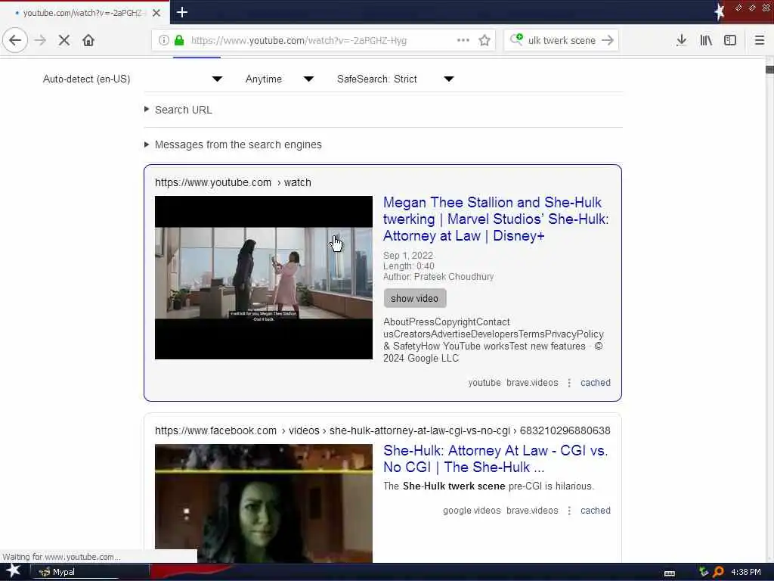This screenshot has width=774, height=581.
Task: Click the YouTube result video thumbnail
Action: (x=264, y=278)
